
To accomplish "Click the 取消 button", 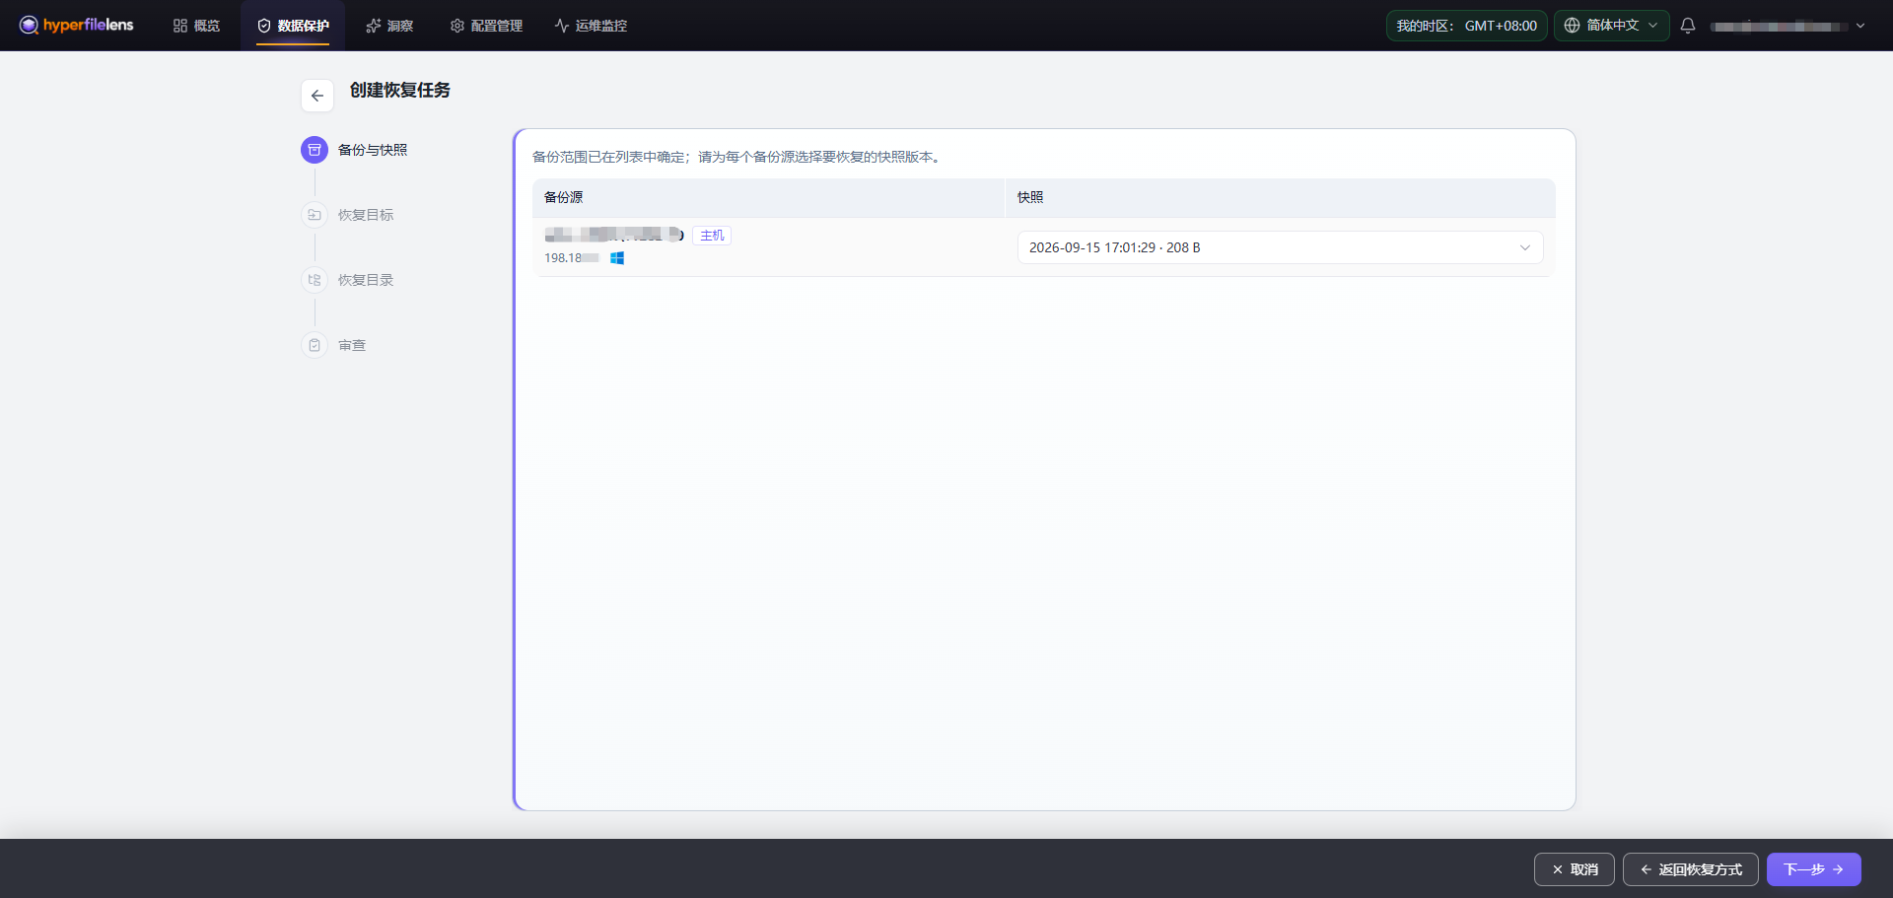I will 1575,869.
